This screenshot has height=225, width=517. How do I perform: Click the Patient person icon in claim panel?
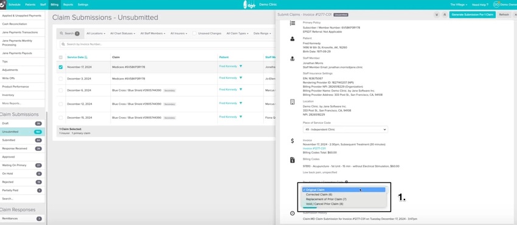point(292,39)
